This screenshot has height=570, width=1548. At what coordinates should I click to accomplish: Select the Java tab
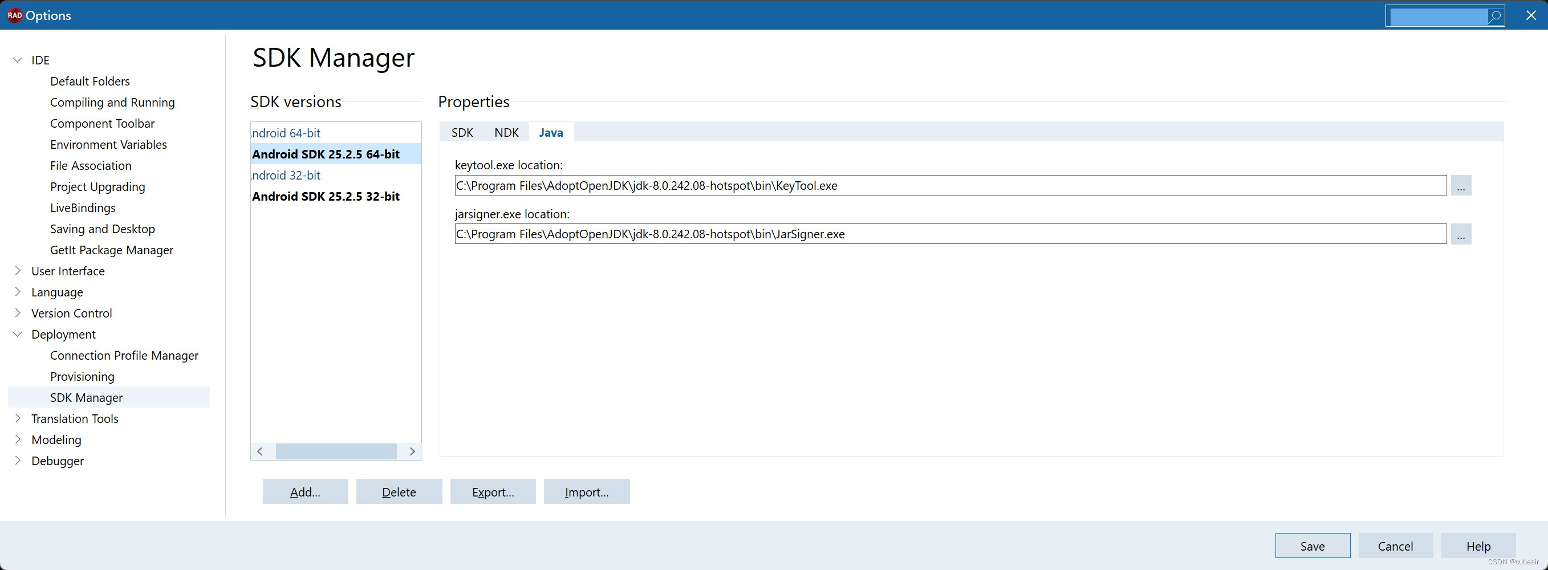[551, 133]
